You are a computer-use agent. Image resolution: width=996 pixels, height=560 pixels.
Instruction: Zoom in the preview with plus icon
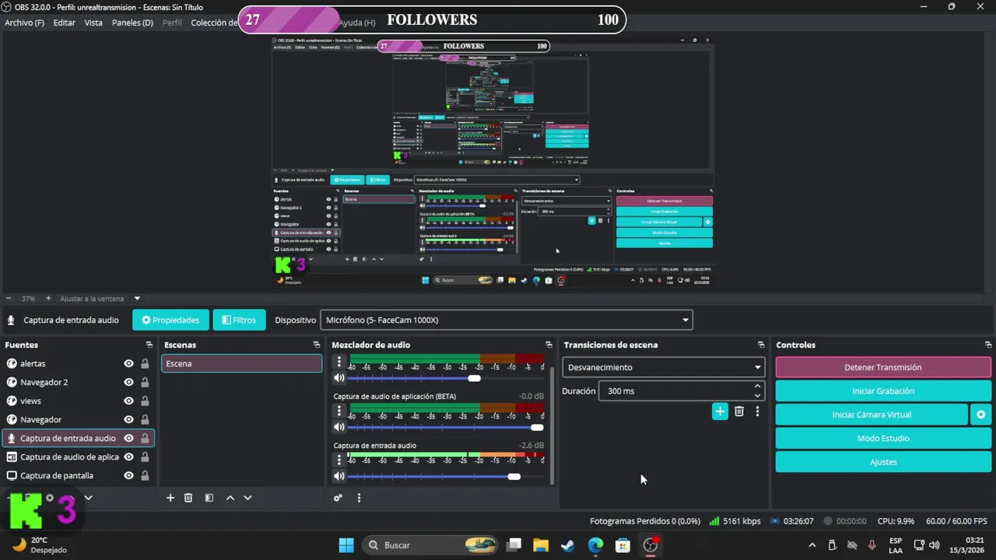coord(48,298)
